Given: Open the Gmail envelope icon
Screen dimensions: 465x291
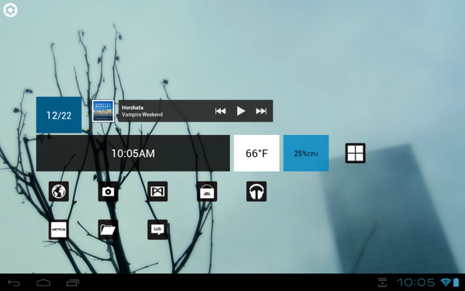Looking at the screenshot, I should (x=157, y=192).
